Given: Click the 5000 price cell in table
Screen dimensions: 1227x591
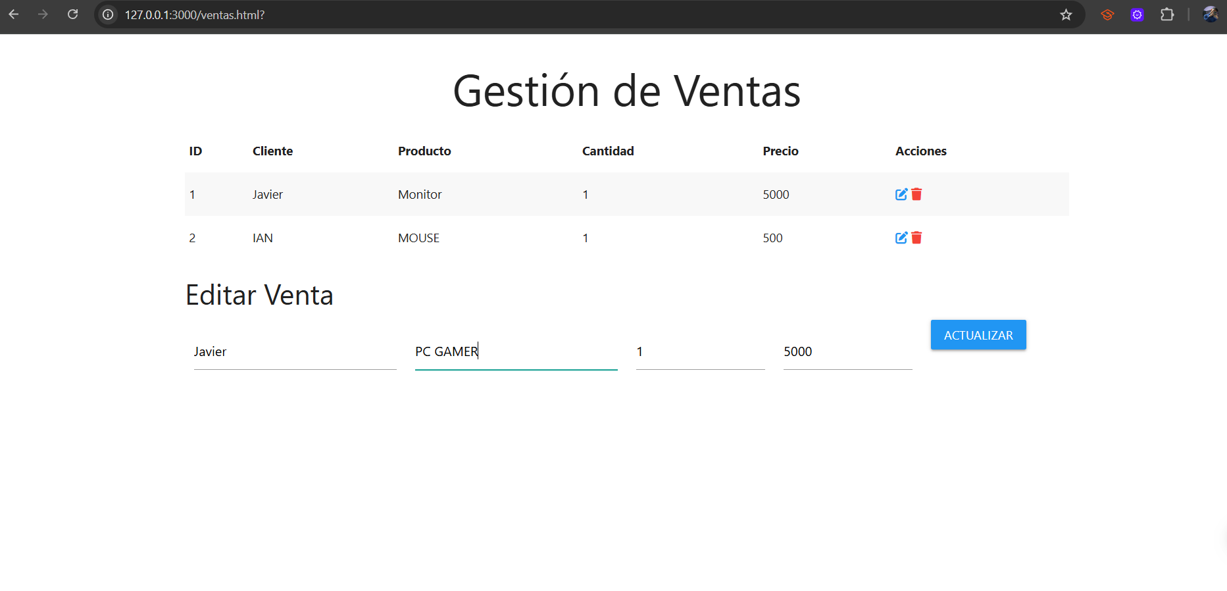Looking at the screenshot, I should 776,195.
